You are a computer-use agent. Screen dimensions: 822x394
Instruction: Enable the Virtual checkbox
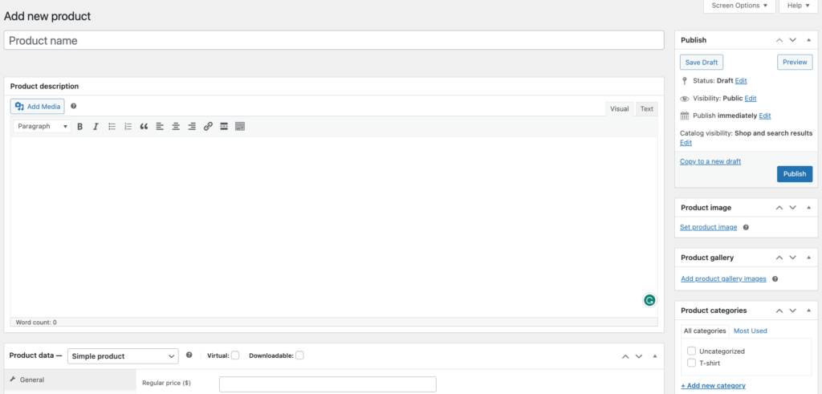(235, 355)
